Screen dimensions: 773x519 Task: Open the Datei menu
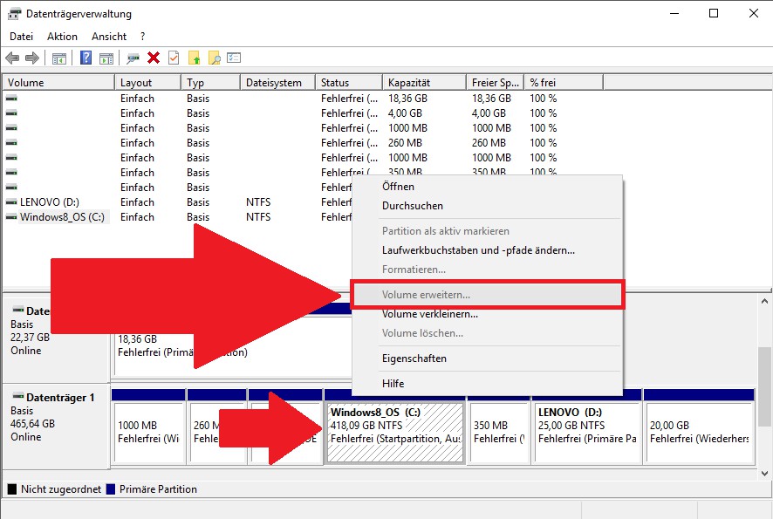tap(21, 37)
